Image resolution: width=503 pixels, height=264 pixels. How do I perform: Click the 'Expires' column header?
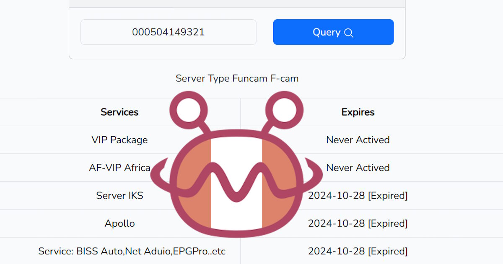tap(358, 112)
